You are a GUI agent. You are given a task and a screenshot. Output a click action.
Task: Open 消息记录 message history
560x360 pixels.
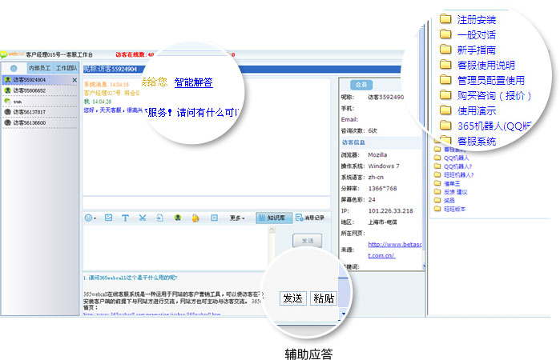[x=309, y=217]
